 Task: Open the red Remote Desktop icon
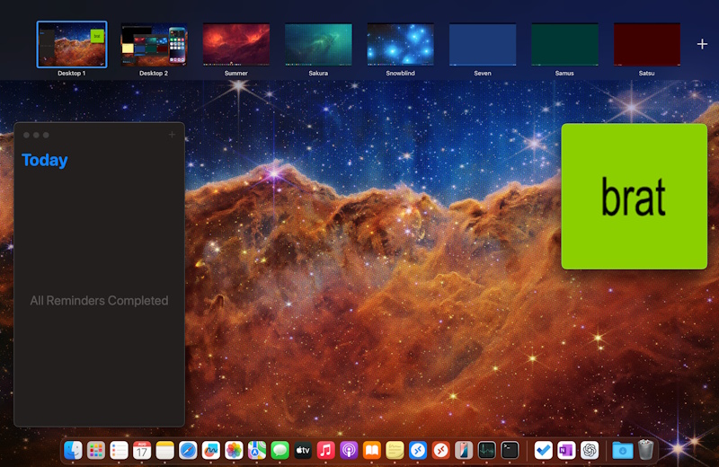tap(440, 451)
